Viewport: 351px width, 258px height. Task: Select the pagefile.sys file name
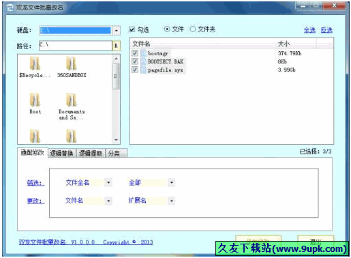pyautogui.click(x=165, y=70)
